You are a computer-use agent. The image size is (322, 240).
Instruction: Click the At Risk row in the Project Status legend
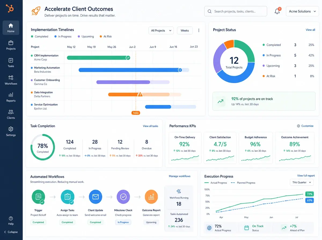point(288,76)
